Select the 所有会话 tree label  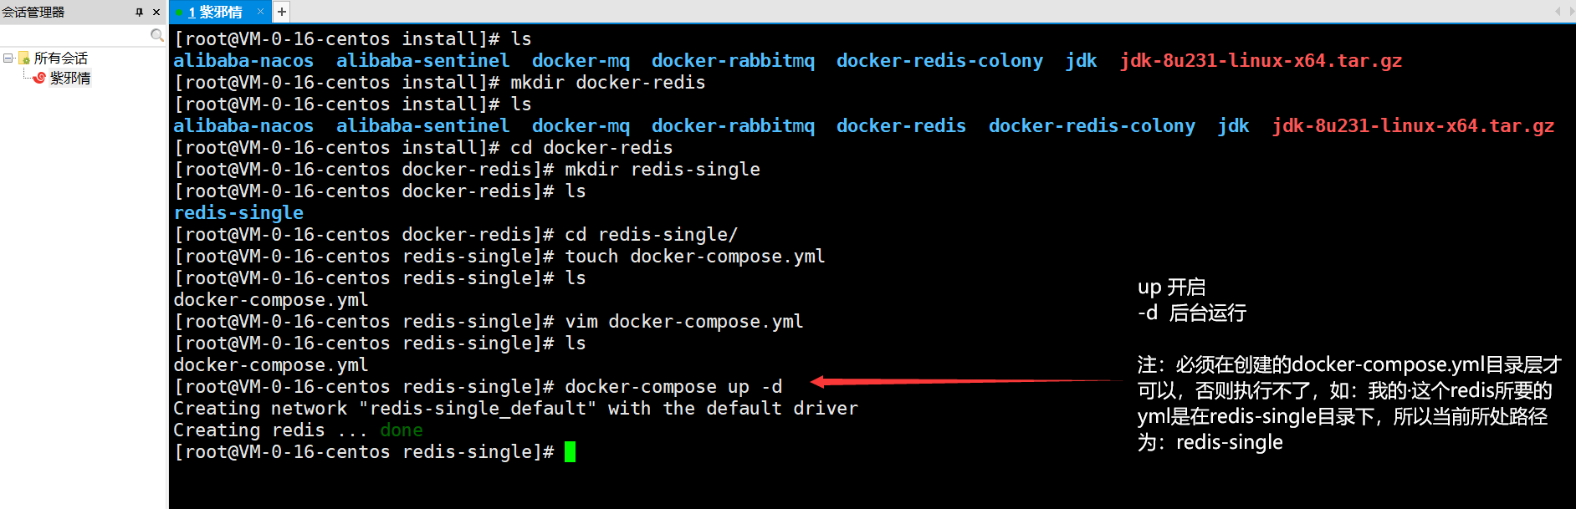point(61,58)
